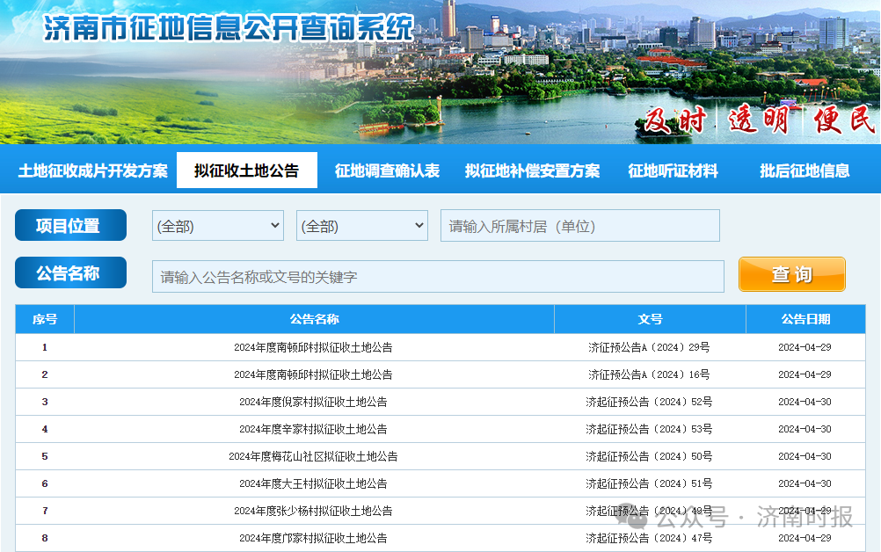The image size is (881, 552).
Task: Click the village input 请输入所属村居（单位）
Action: click(x=579, y=225)
